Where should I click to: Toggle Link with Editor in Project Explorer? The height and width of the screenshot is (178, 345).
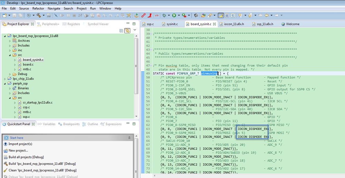tap(127, 31)
